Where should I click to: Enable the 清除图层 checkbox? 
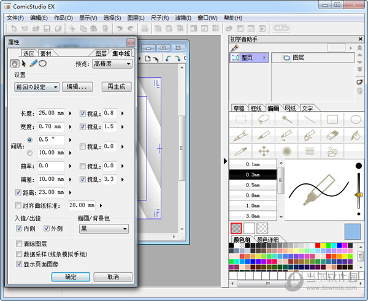point(19,244)
